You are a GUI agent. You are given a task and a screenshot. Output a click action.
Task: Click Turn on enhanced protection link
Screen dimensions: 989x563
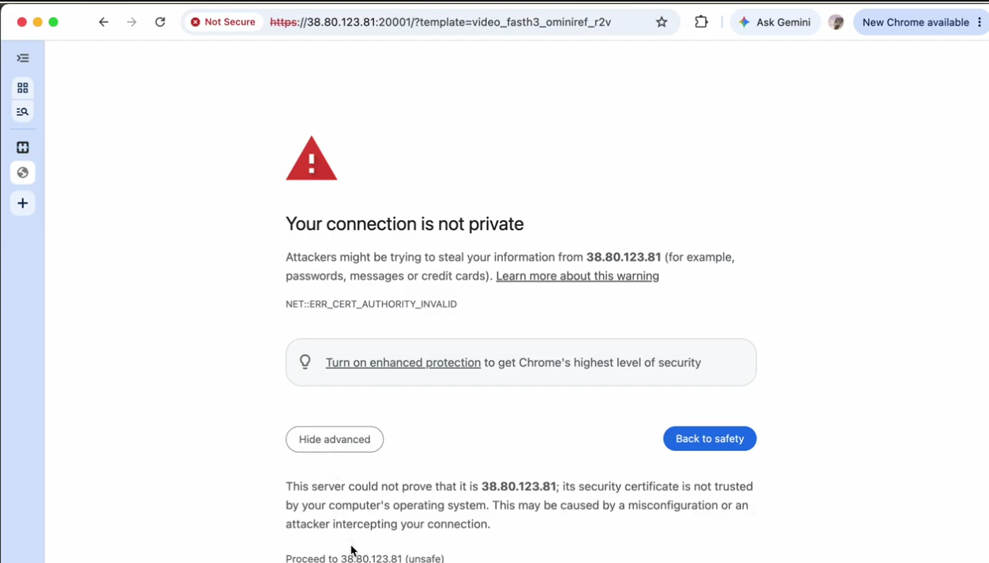403,363
